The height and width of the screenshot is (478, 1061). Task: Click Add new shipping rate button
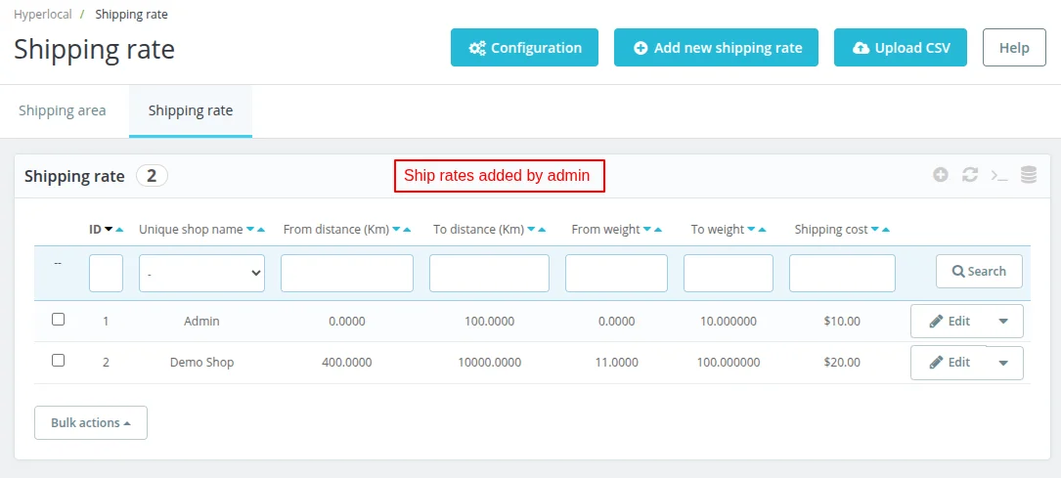click(x=716, y=47)
